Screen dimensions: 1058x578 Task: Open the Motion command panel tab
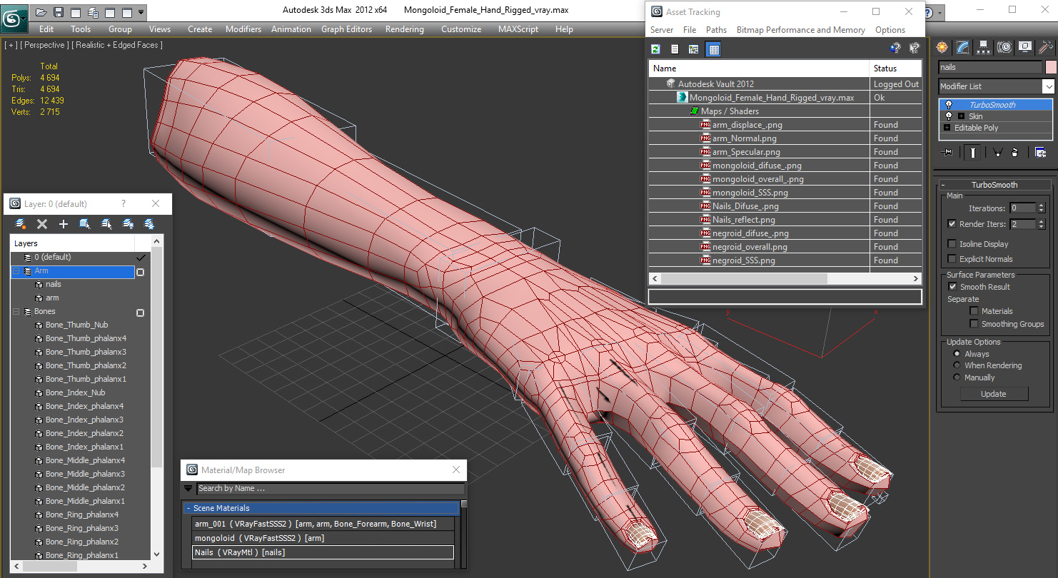pos(1004,47)
